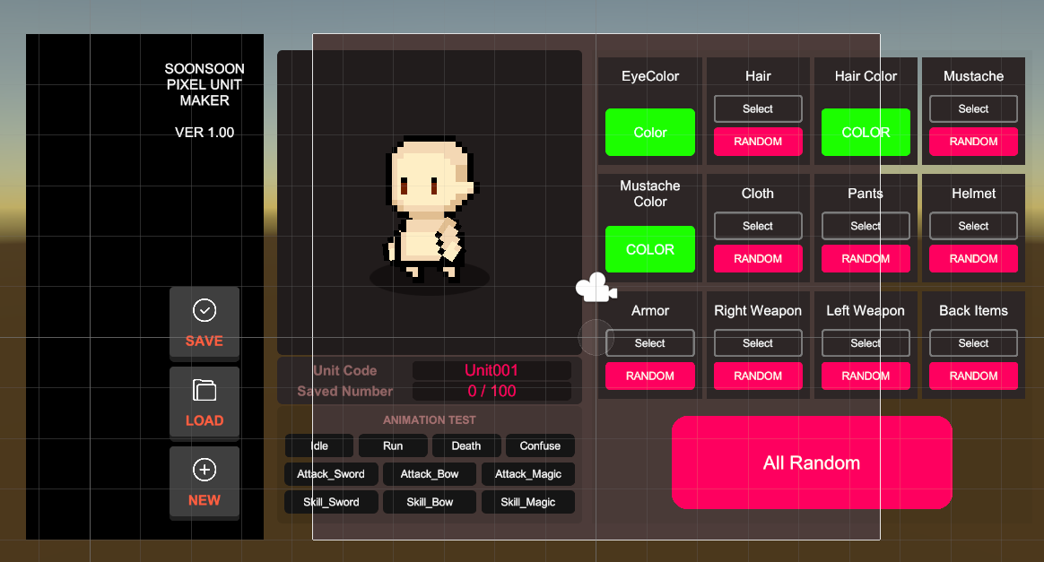This screenshot has width=1044, height=562.
Task: Open the EyeColor green Color picker
Action: click(650, 133)
